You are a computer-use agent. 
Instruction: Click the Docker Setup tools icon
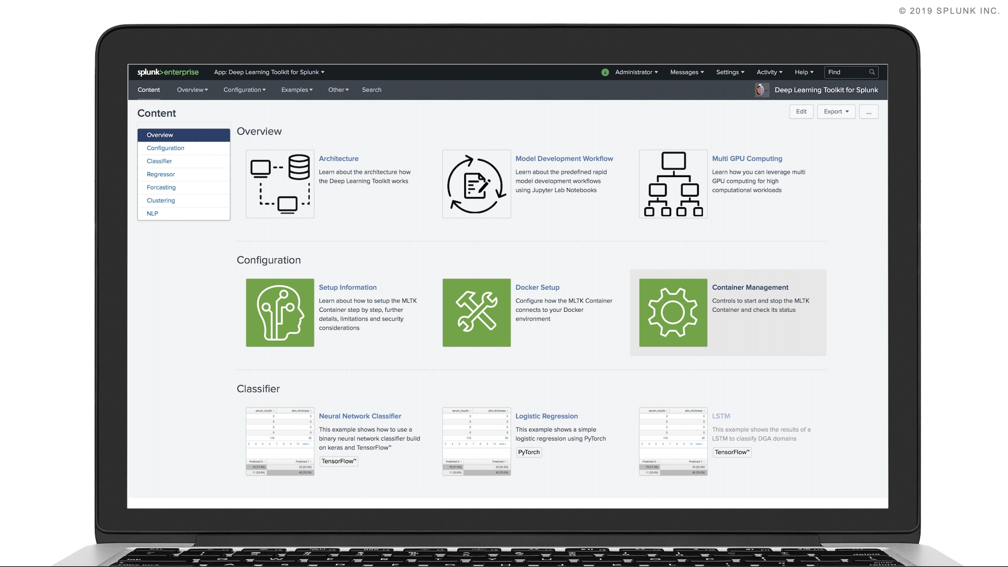point(476,313)
